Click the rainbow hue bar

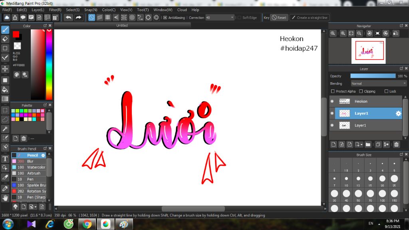coord(49,64)
